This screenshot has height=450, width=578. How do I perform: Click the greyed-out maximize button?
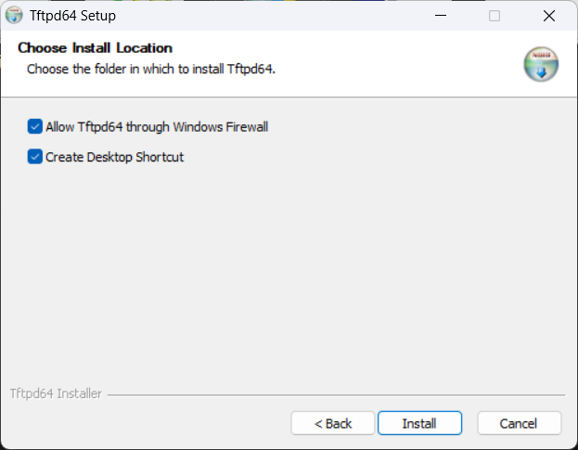pos(495,16)
